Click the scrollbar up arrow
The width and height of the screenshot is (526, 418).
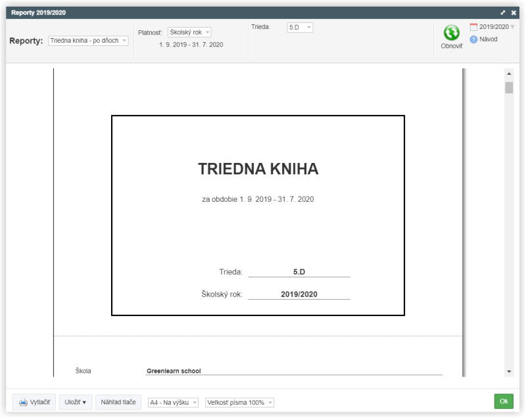pyautogui.click(x=509, y=74)
